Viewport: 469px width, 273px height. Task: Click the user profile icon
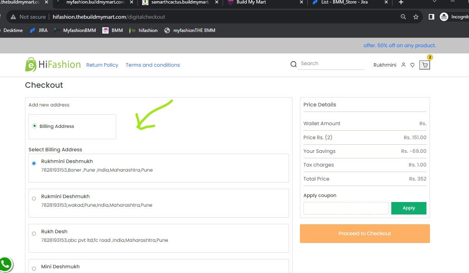[403, 65]
